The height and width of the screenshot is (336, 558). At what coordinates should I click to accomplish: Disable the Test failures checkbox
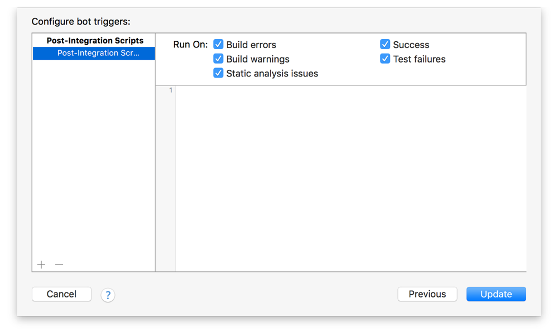click(384, 59)
